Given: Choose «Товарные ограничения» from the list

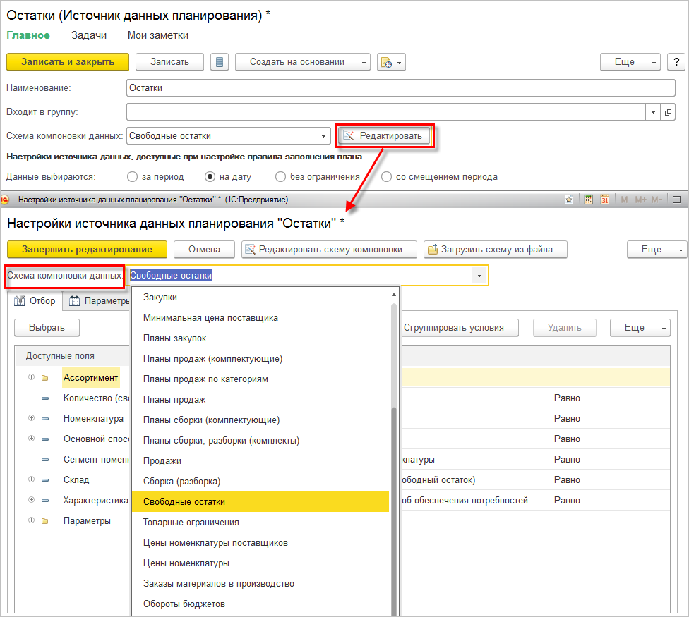Looking at the screenshot, I should 191,523.
